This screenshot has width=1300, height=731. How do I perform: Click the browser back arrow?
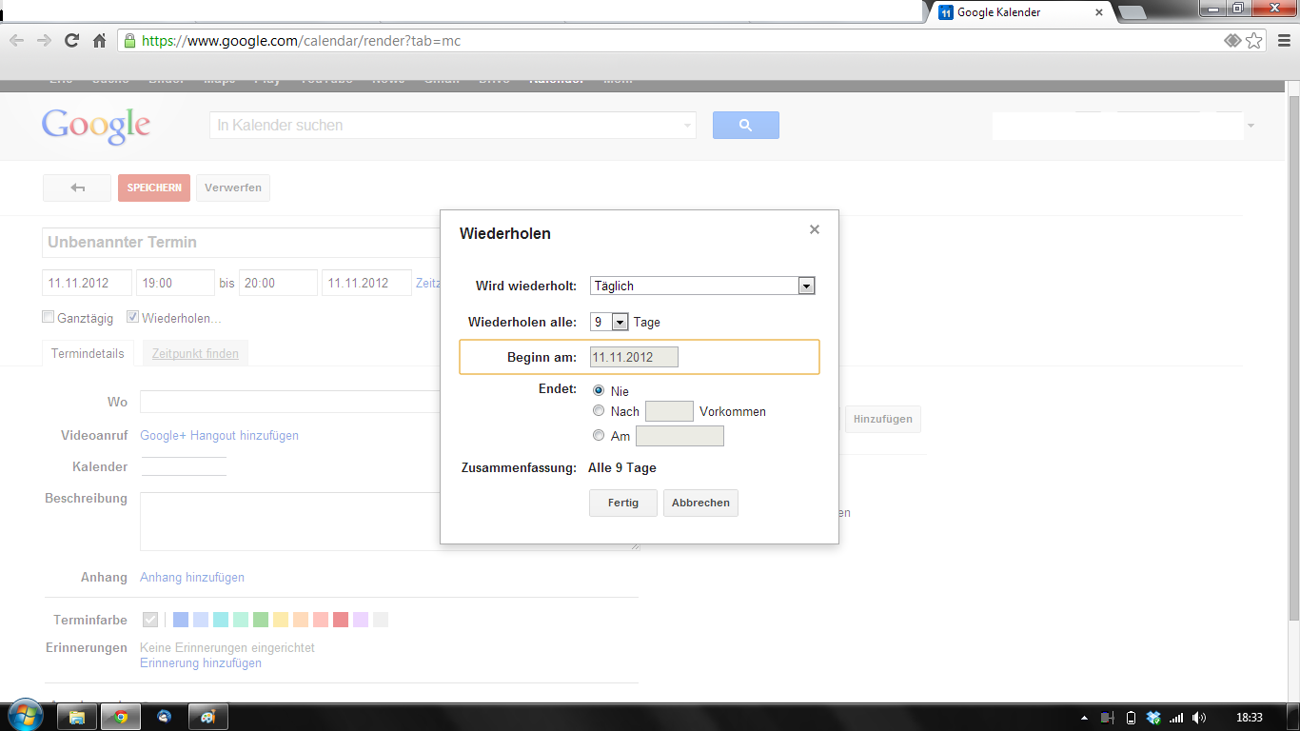[16, 41]
